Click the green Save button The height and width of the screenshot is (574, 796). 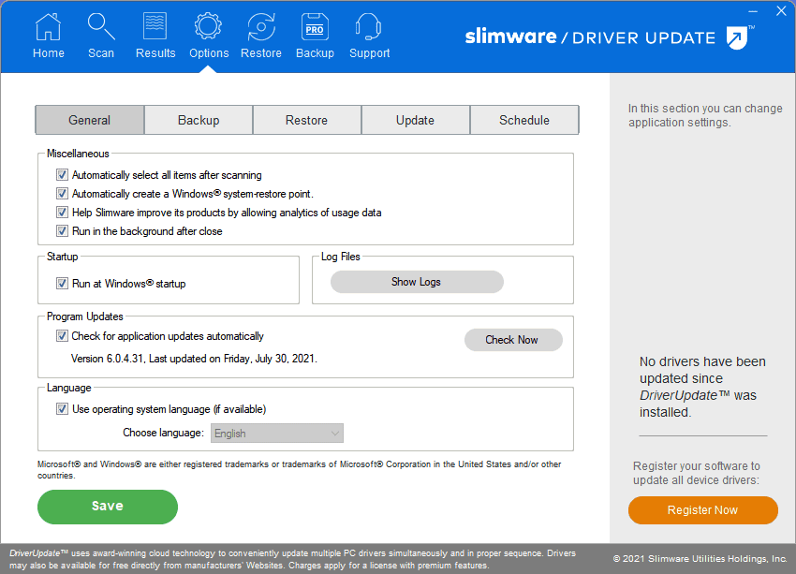pos(108,507)
